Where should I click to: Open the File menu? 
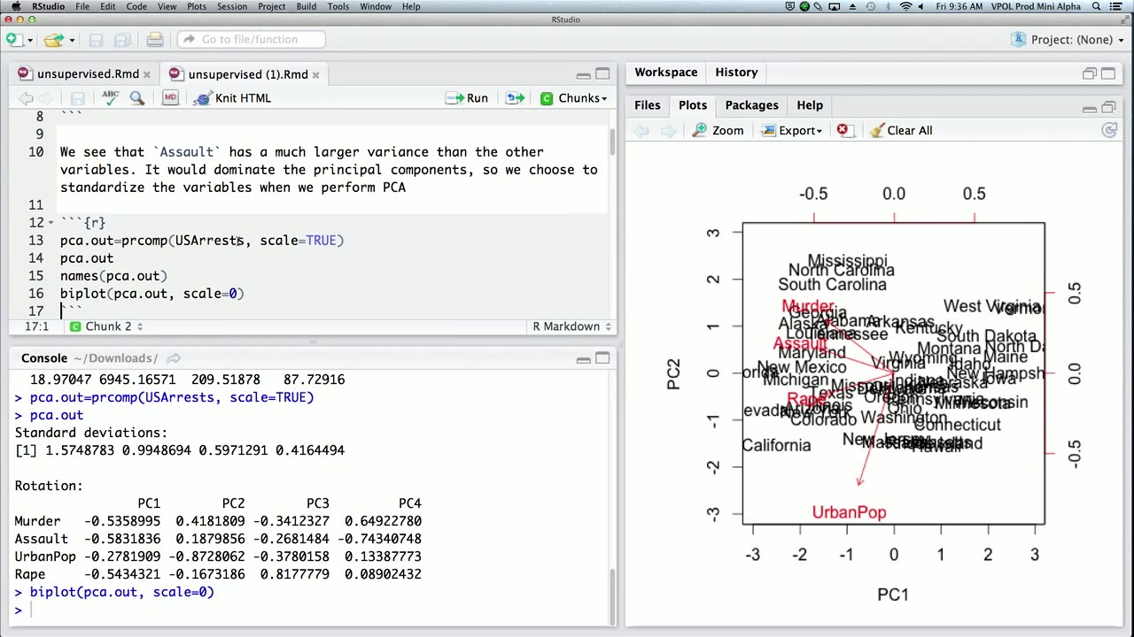82,6
